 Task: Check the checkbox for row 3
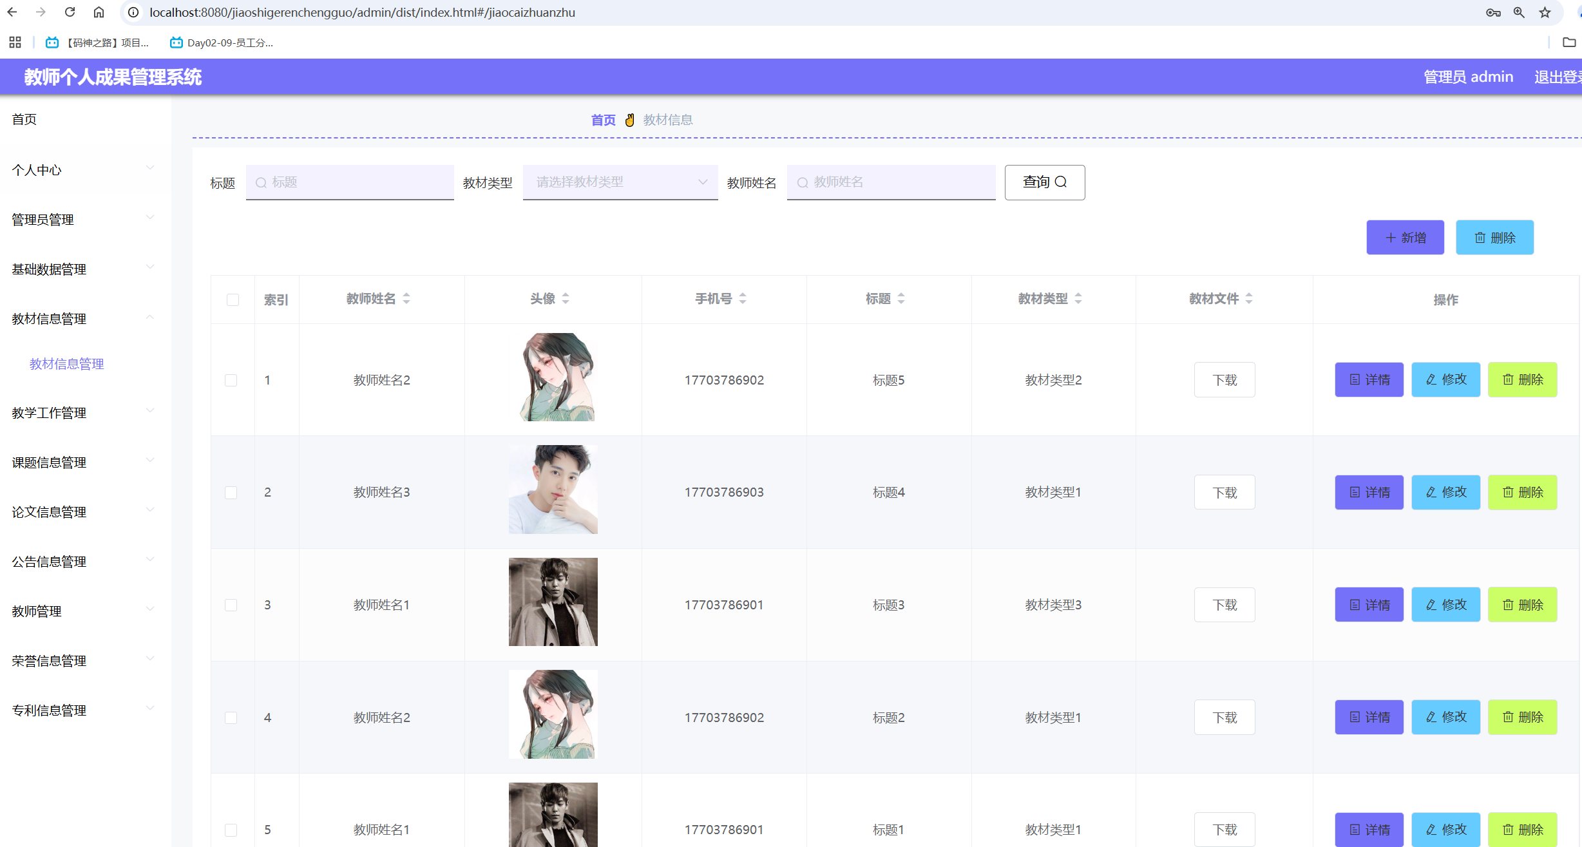(x=231, y=605)
